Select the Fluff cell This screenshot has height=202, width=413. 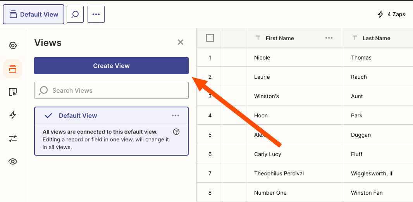point(378,154)
